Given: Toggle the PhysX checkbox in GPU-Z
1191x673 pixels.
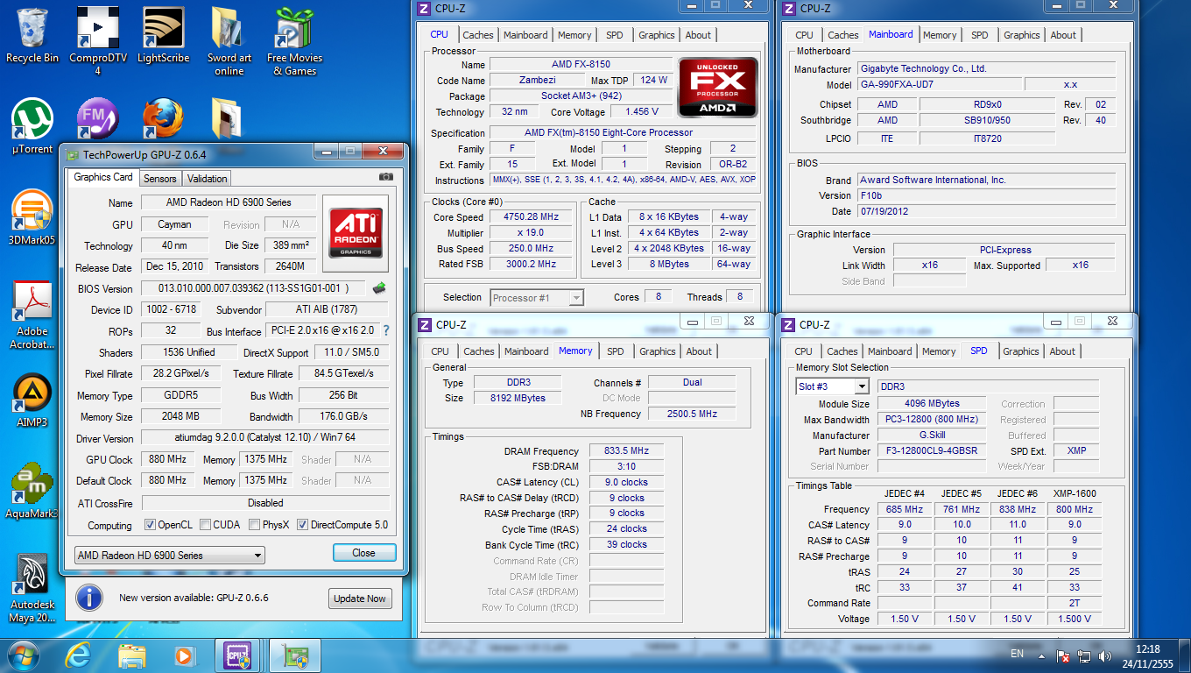Looking at the screenshot, I should click(x=254, y=525).
